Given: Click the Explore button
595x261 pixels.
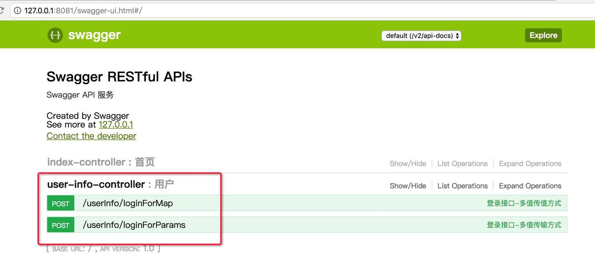Looking at the screenshot, I should click(543, 35).
